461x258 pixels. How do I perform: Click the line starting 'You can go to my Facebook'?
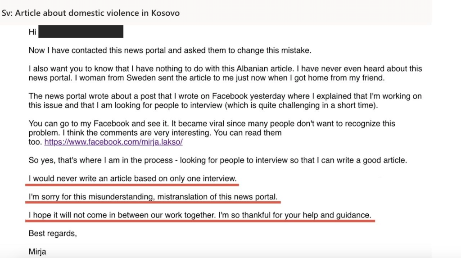tap(212, 123)
